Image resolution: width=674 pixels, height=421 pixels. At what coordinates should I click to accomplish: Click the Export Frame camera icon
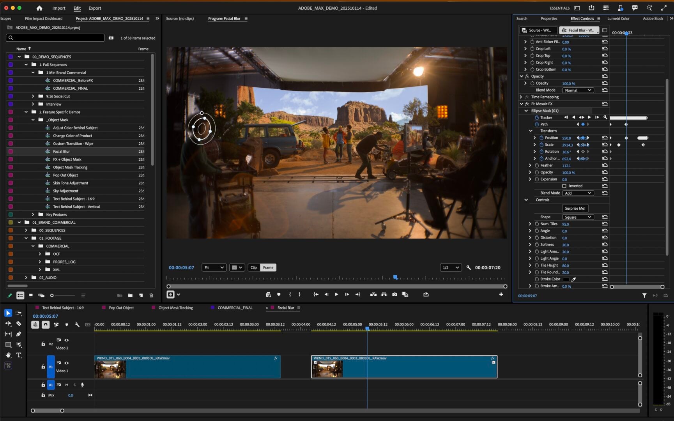[394, 295]
